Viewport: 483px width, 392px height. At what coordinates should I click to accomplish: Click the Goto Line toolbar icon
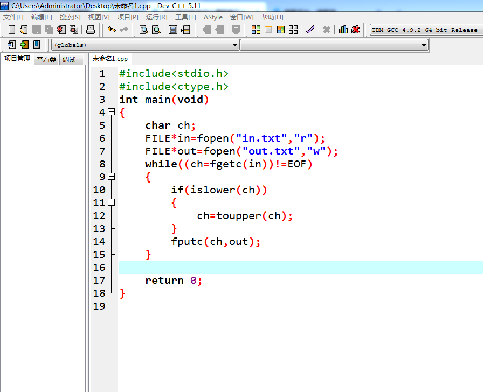click(x=186, y=30)
